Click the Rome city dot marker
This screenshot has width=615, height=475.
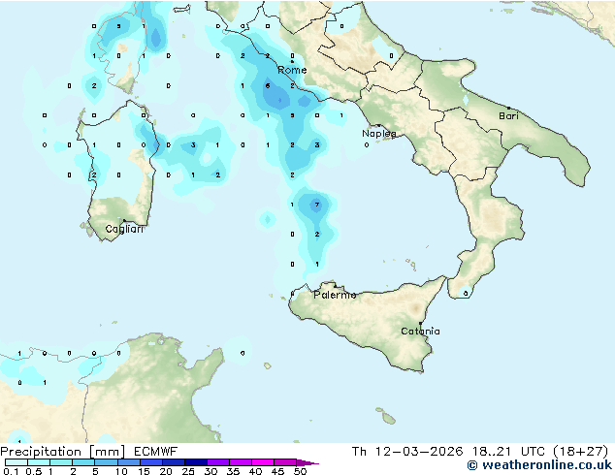tap(292, 61)
